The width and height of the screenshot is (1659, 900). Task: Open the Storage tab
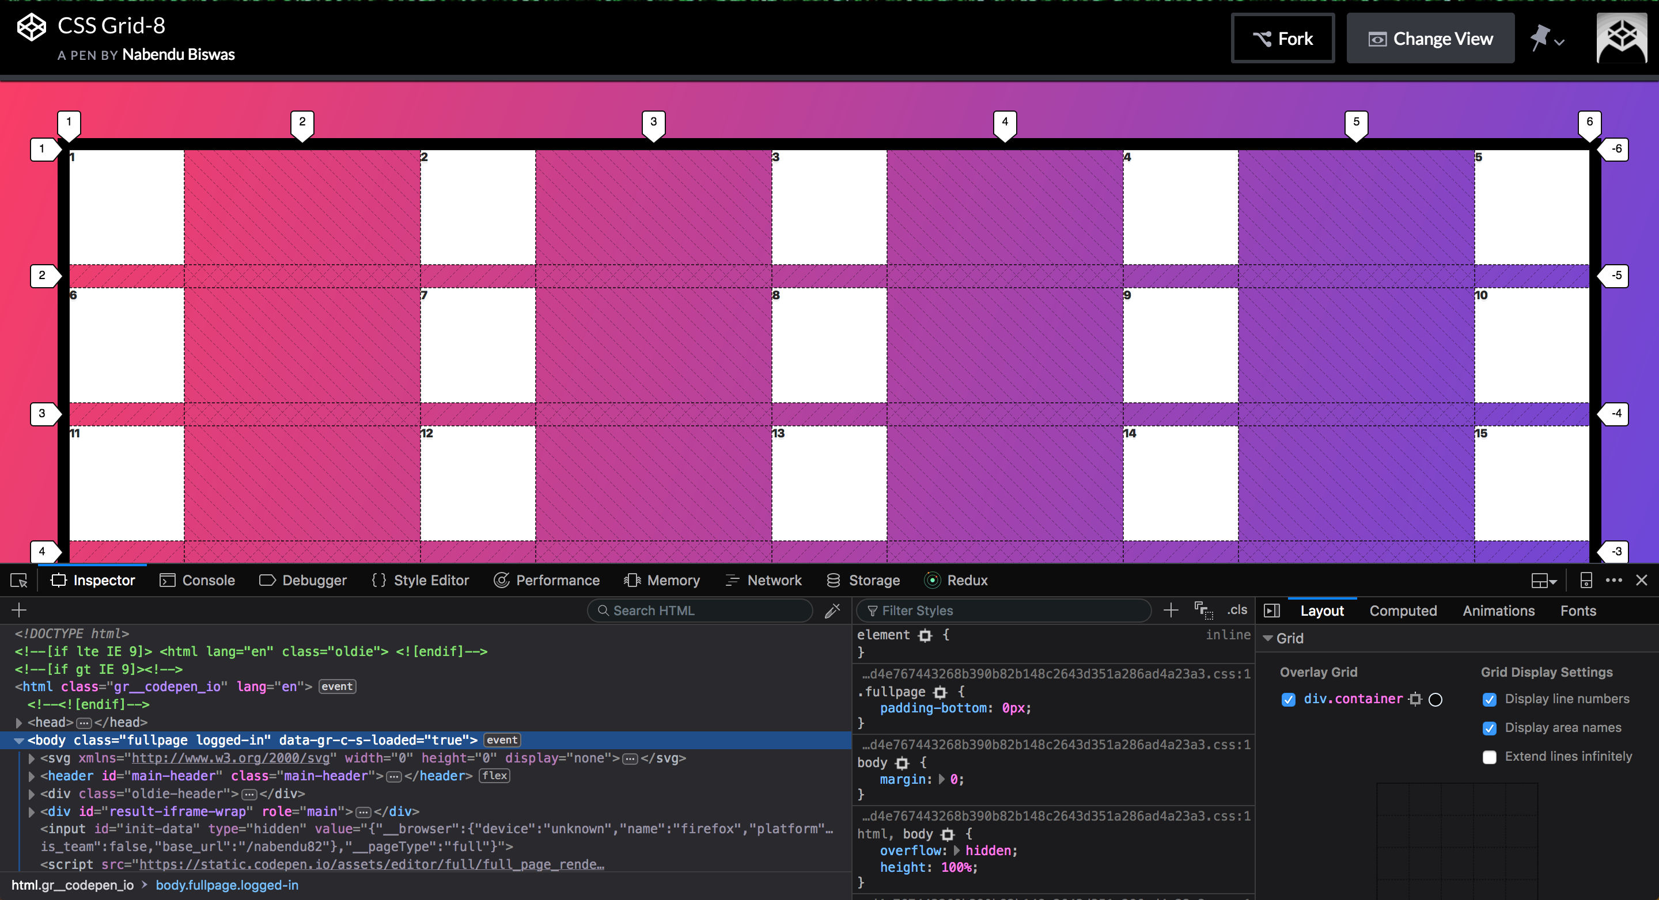(863, 580)
